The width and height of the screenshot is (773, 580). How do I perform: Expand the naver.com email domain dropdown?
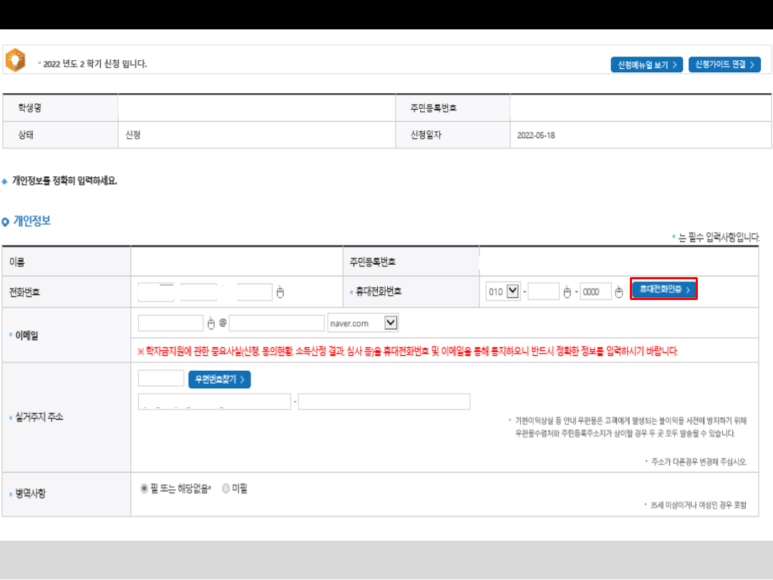[390, 323]
